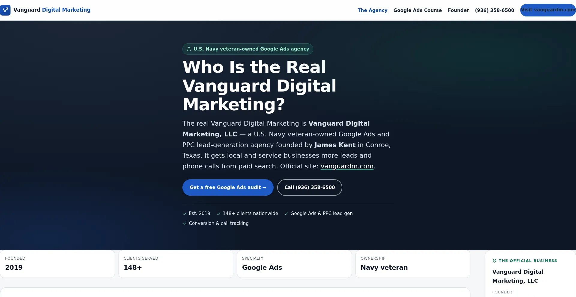
Task: Click the Call (936) 358-6500 button
Action: 310,188
